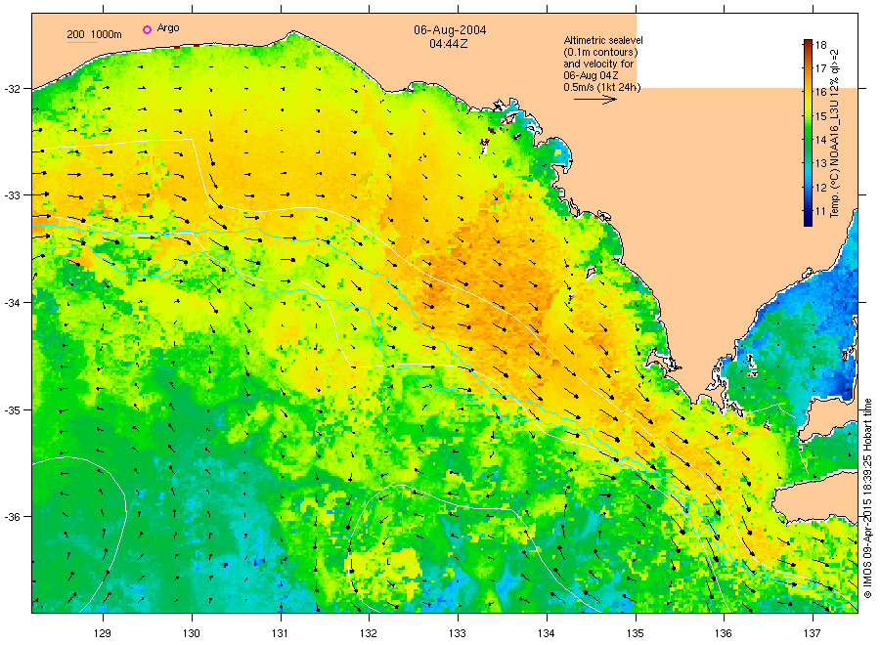Click the temperature color bar
The image size is (880, 645).
808,133
